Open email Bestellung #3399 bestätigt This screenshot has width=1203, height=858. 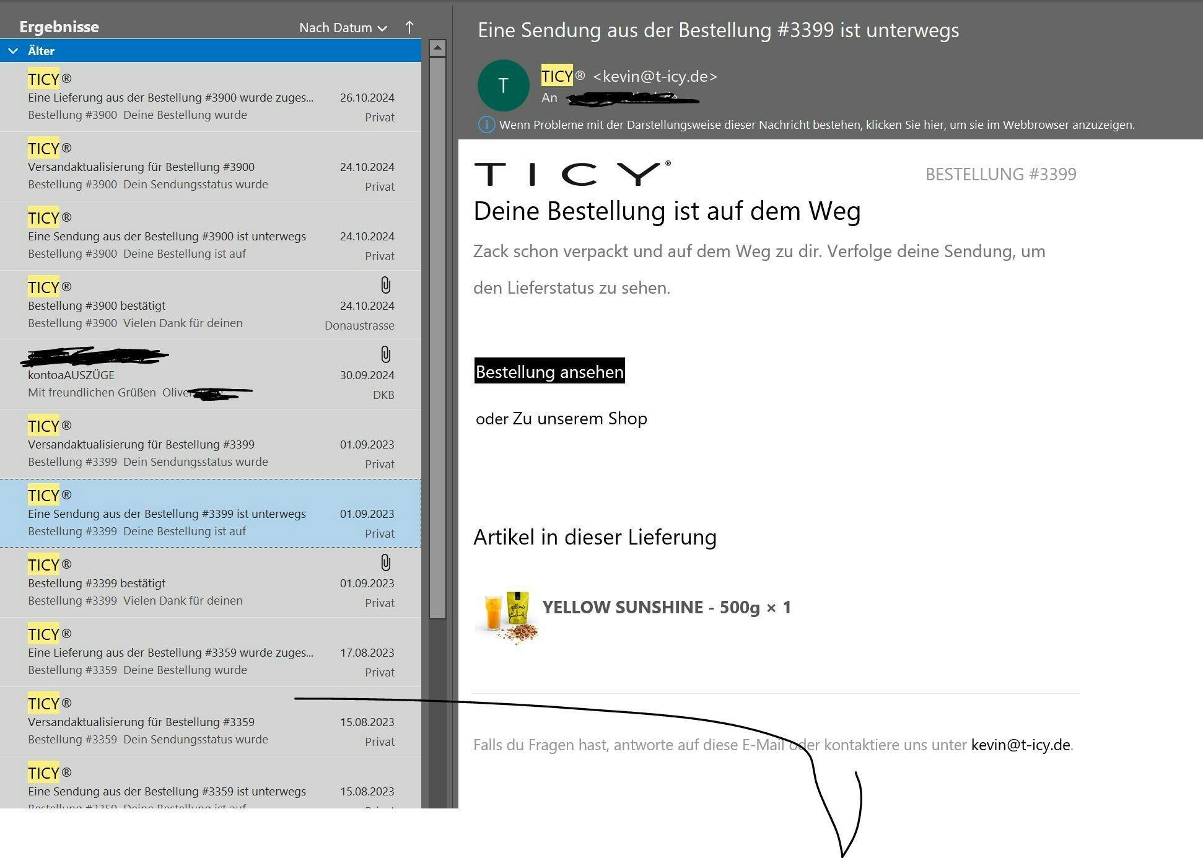tap(211, 583)
